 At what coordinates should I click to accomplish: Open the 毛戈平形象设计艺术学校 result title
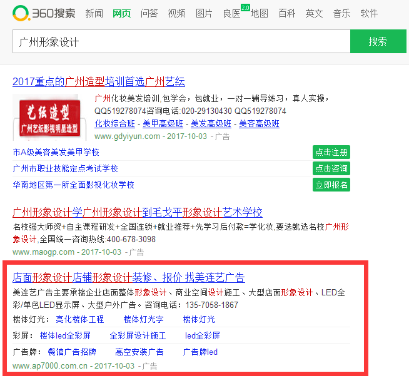coord(138,212)
